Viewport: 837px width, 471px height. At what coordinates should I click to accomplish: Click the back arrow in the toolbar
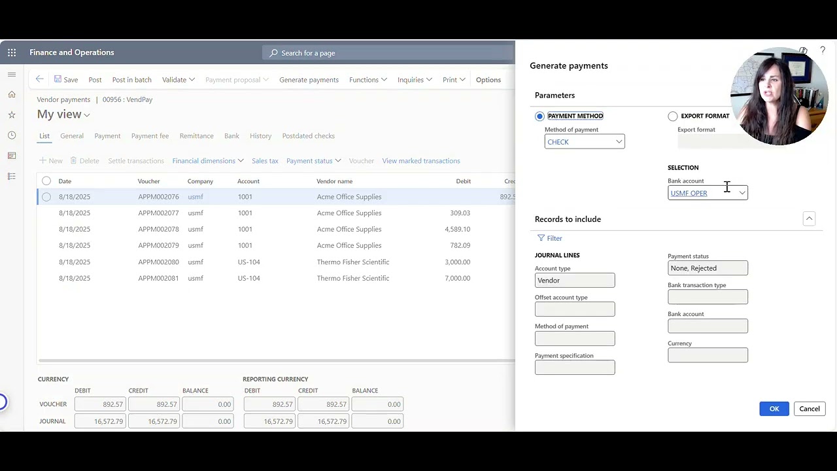click(x=39, y=79)
